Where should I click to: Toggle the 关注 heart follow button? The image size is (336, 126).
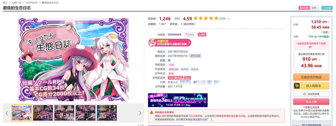[x=190, y=35]
